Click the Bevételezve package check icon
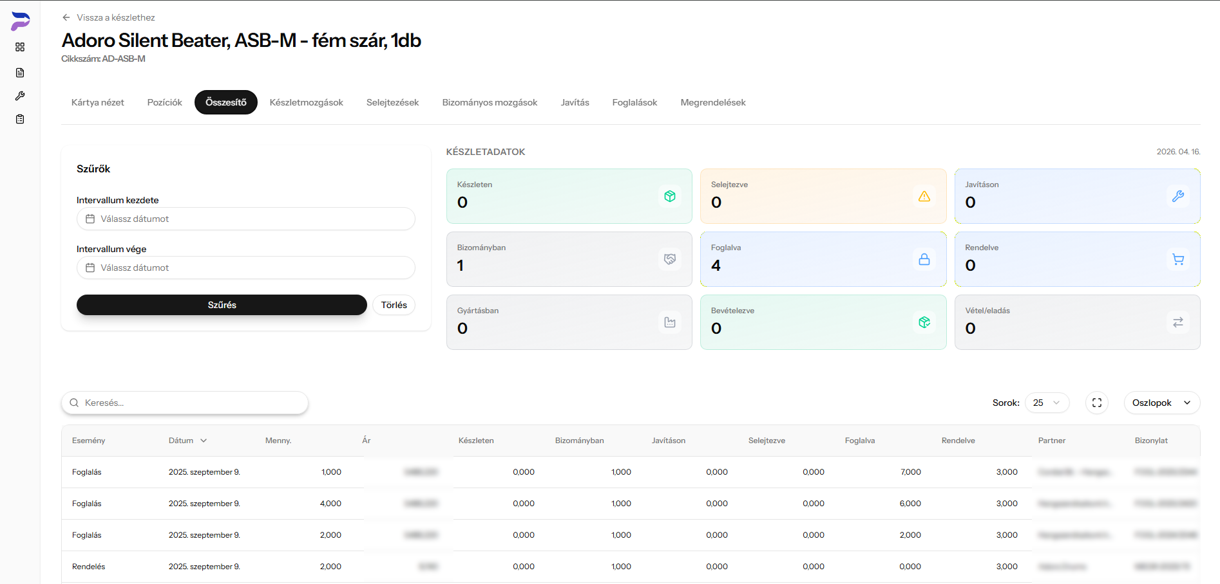 click(924, 322)
